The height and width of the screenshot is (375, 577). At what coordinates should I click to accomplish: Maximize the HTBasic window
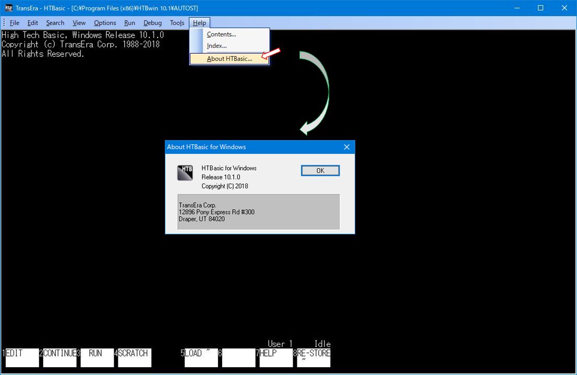[x=540, y=8]
